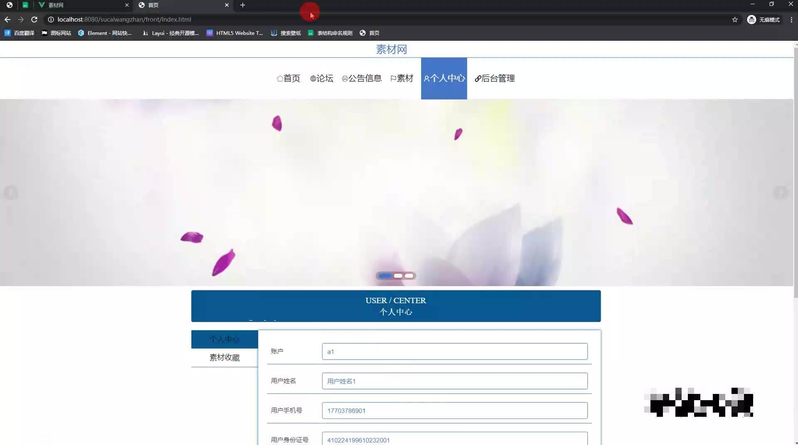Open a new browser tab
798x445 pixels.
tap(243, 5)
